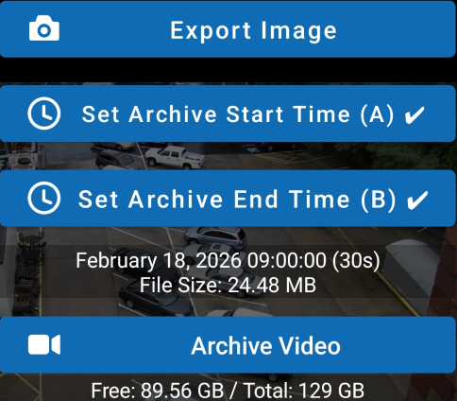Toggle the checkmark next to End Time (B)
The height and width of the screenshot is (401, 457).
[x=417, y=200]
